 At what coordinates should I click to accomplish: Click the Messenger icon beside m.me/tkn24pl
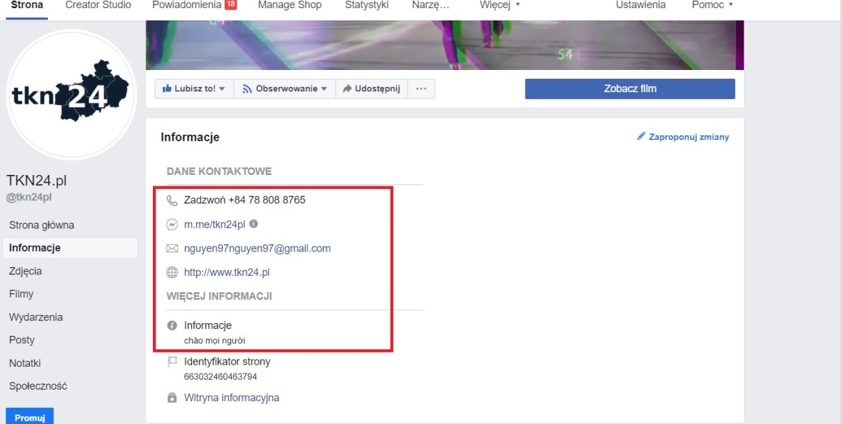pyautogui.click(x=172, y=225)
